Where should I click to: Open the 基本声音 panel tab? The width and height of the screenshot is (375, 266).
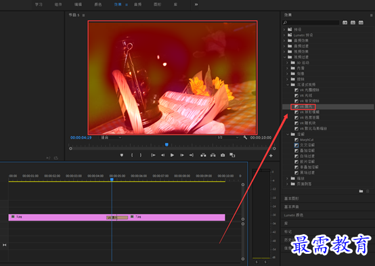[291, 206]
